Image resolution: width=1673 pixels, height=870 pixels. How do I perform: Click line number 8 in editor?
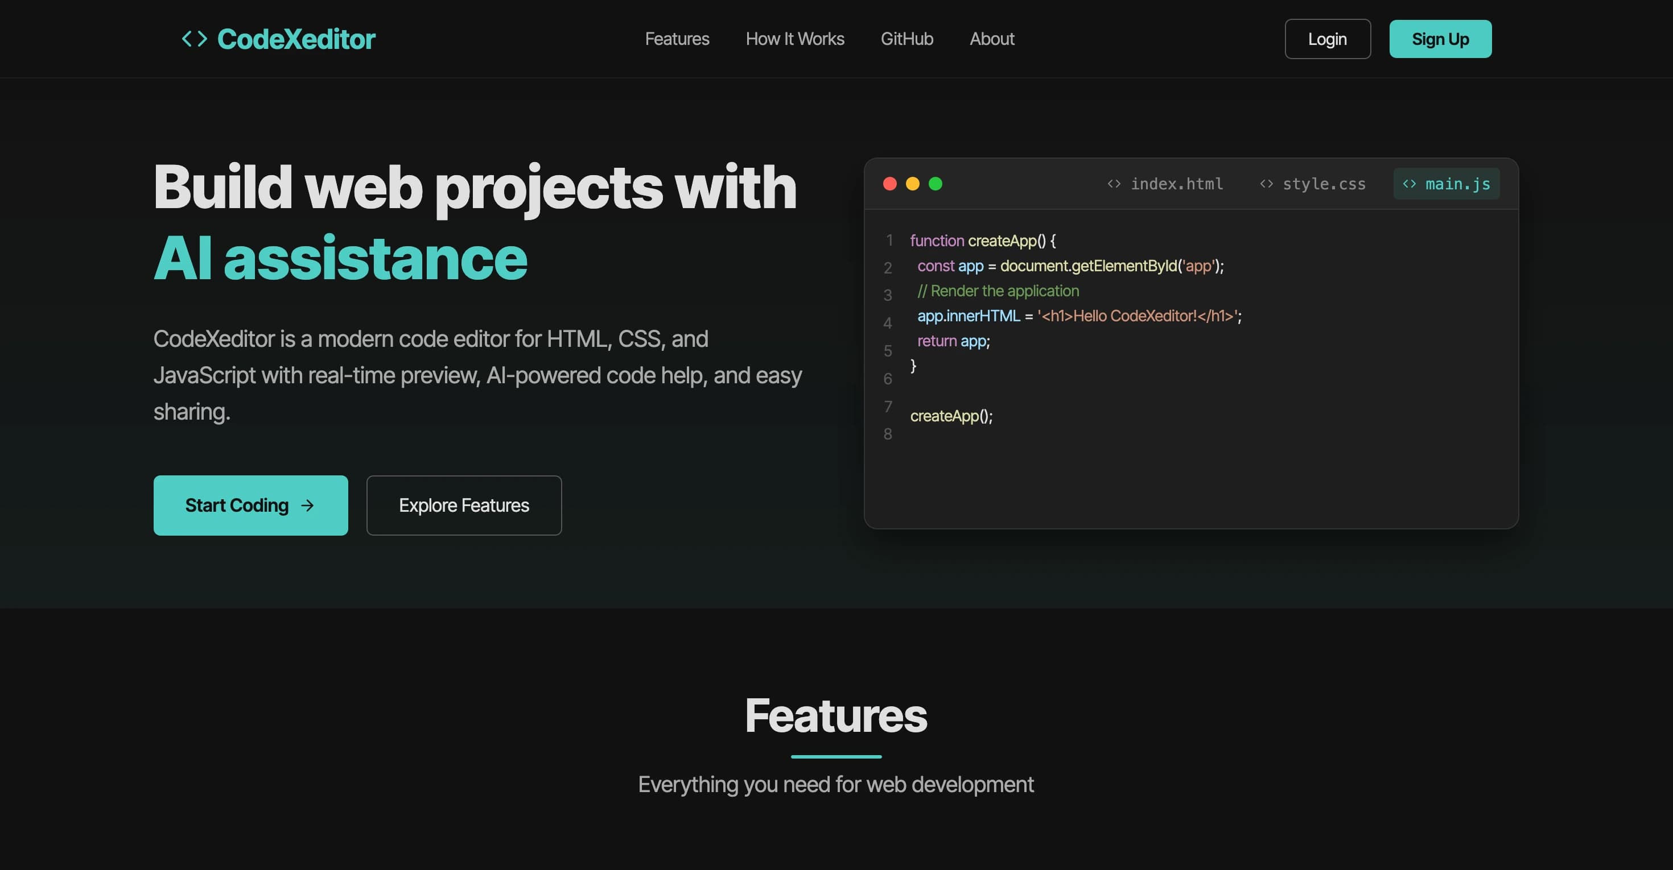point(888,434)
